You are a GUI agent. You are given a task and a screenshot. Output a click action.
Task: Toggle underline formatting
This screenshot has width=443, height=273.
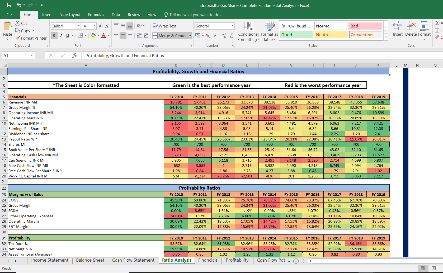[x=68, y=36]
